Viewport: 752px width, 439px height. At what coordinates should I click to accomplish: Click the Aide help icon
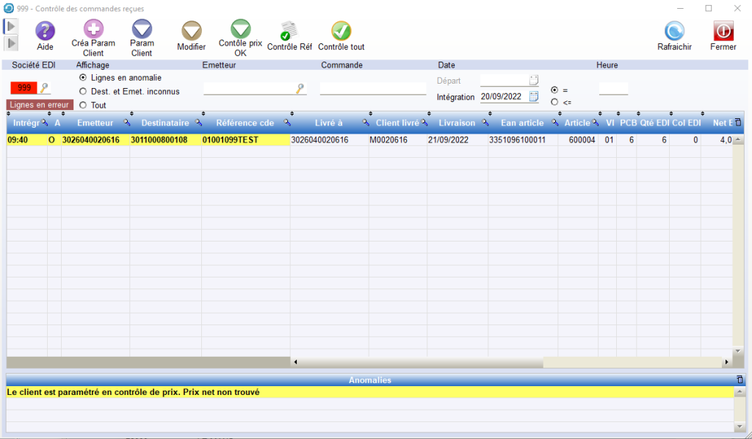[46, 31]
